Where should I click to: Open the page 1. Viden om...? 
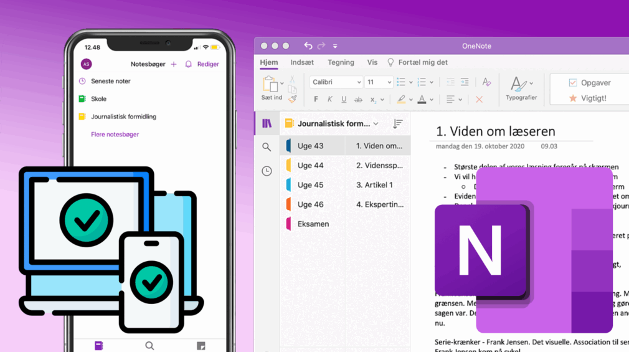point(378,146)
